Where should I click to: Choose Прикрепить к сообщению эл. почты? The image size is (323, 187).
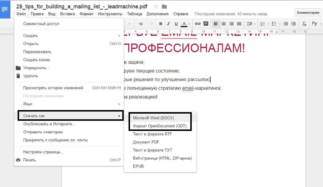point(69,140)
